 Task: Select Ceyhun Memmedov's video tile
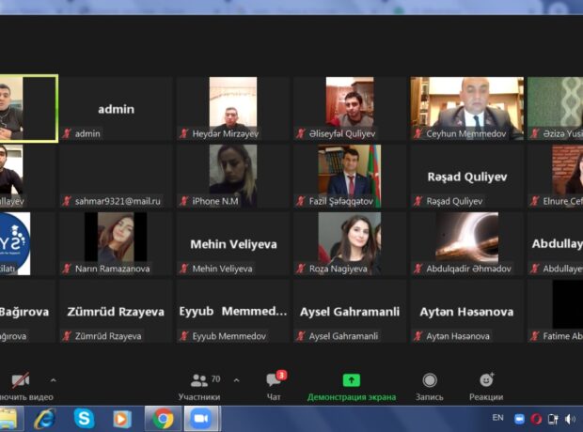466,108
